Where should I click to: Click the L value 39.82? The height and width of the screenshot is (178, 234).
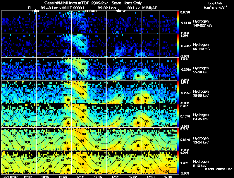(x=103, y=8)
